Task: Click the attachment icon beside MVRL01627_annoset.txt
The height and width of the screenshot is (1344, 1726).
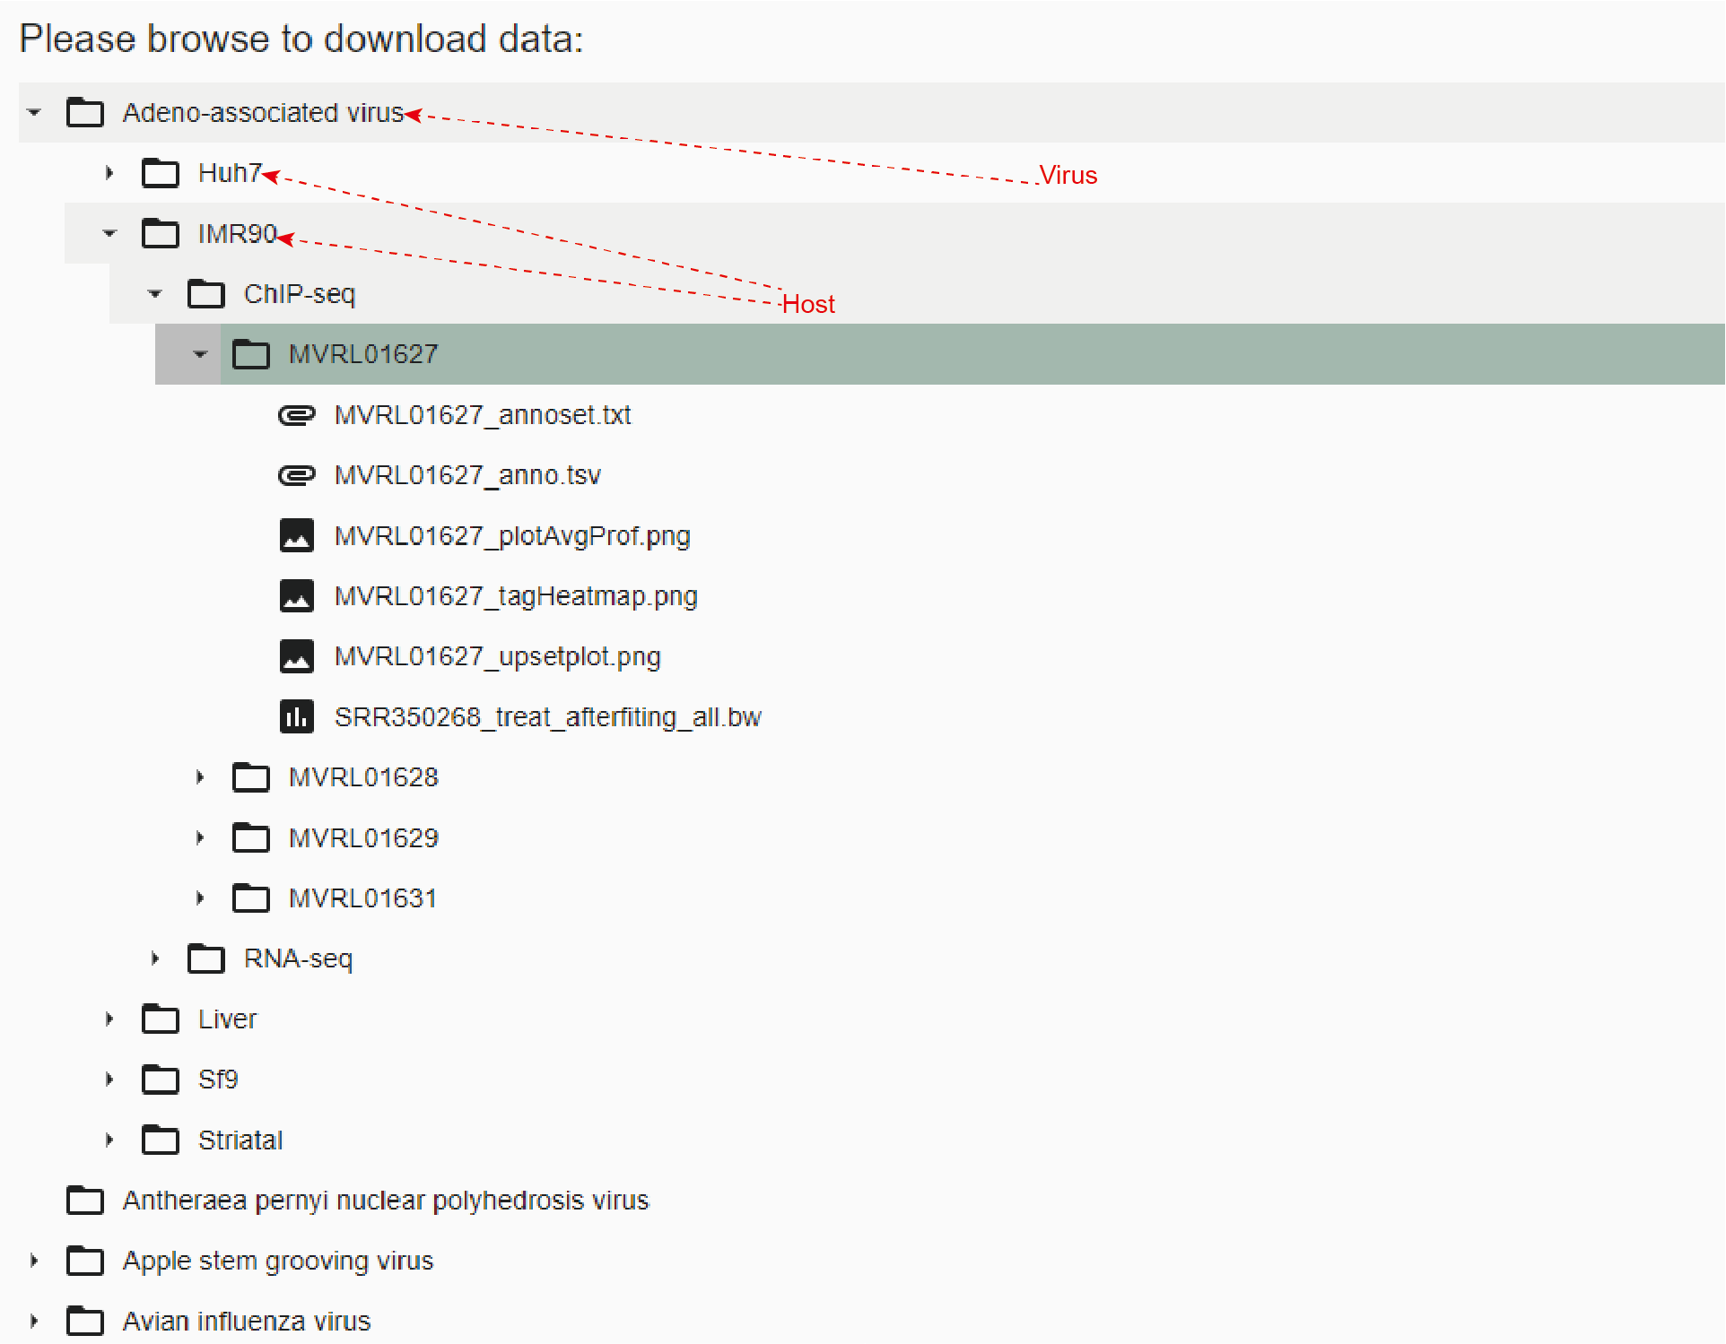Action: coord(297,415)
